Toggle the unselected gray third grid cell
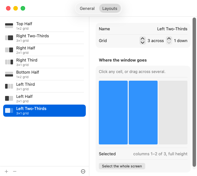Image resolution: width=197 pixels, height=176 pixels. click(x=173, y=113)
